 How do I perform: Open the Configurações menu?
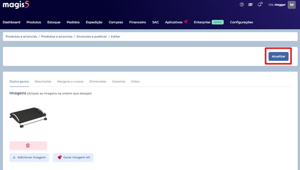pos(242,22)
